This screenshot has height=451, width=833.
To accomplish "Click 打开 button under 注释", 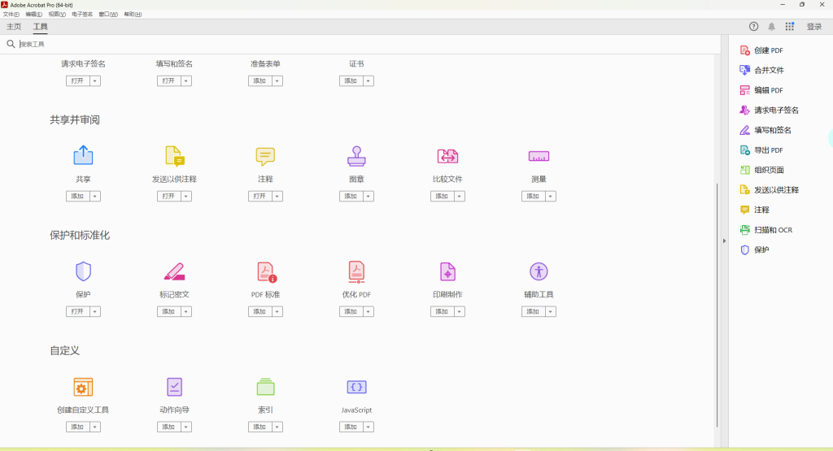I will click(259, 197).
